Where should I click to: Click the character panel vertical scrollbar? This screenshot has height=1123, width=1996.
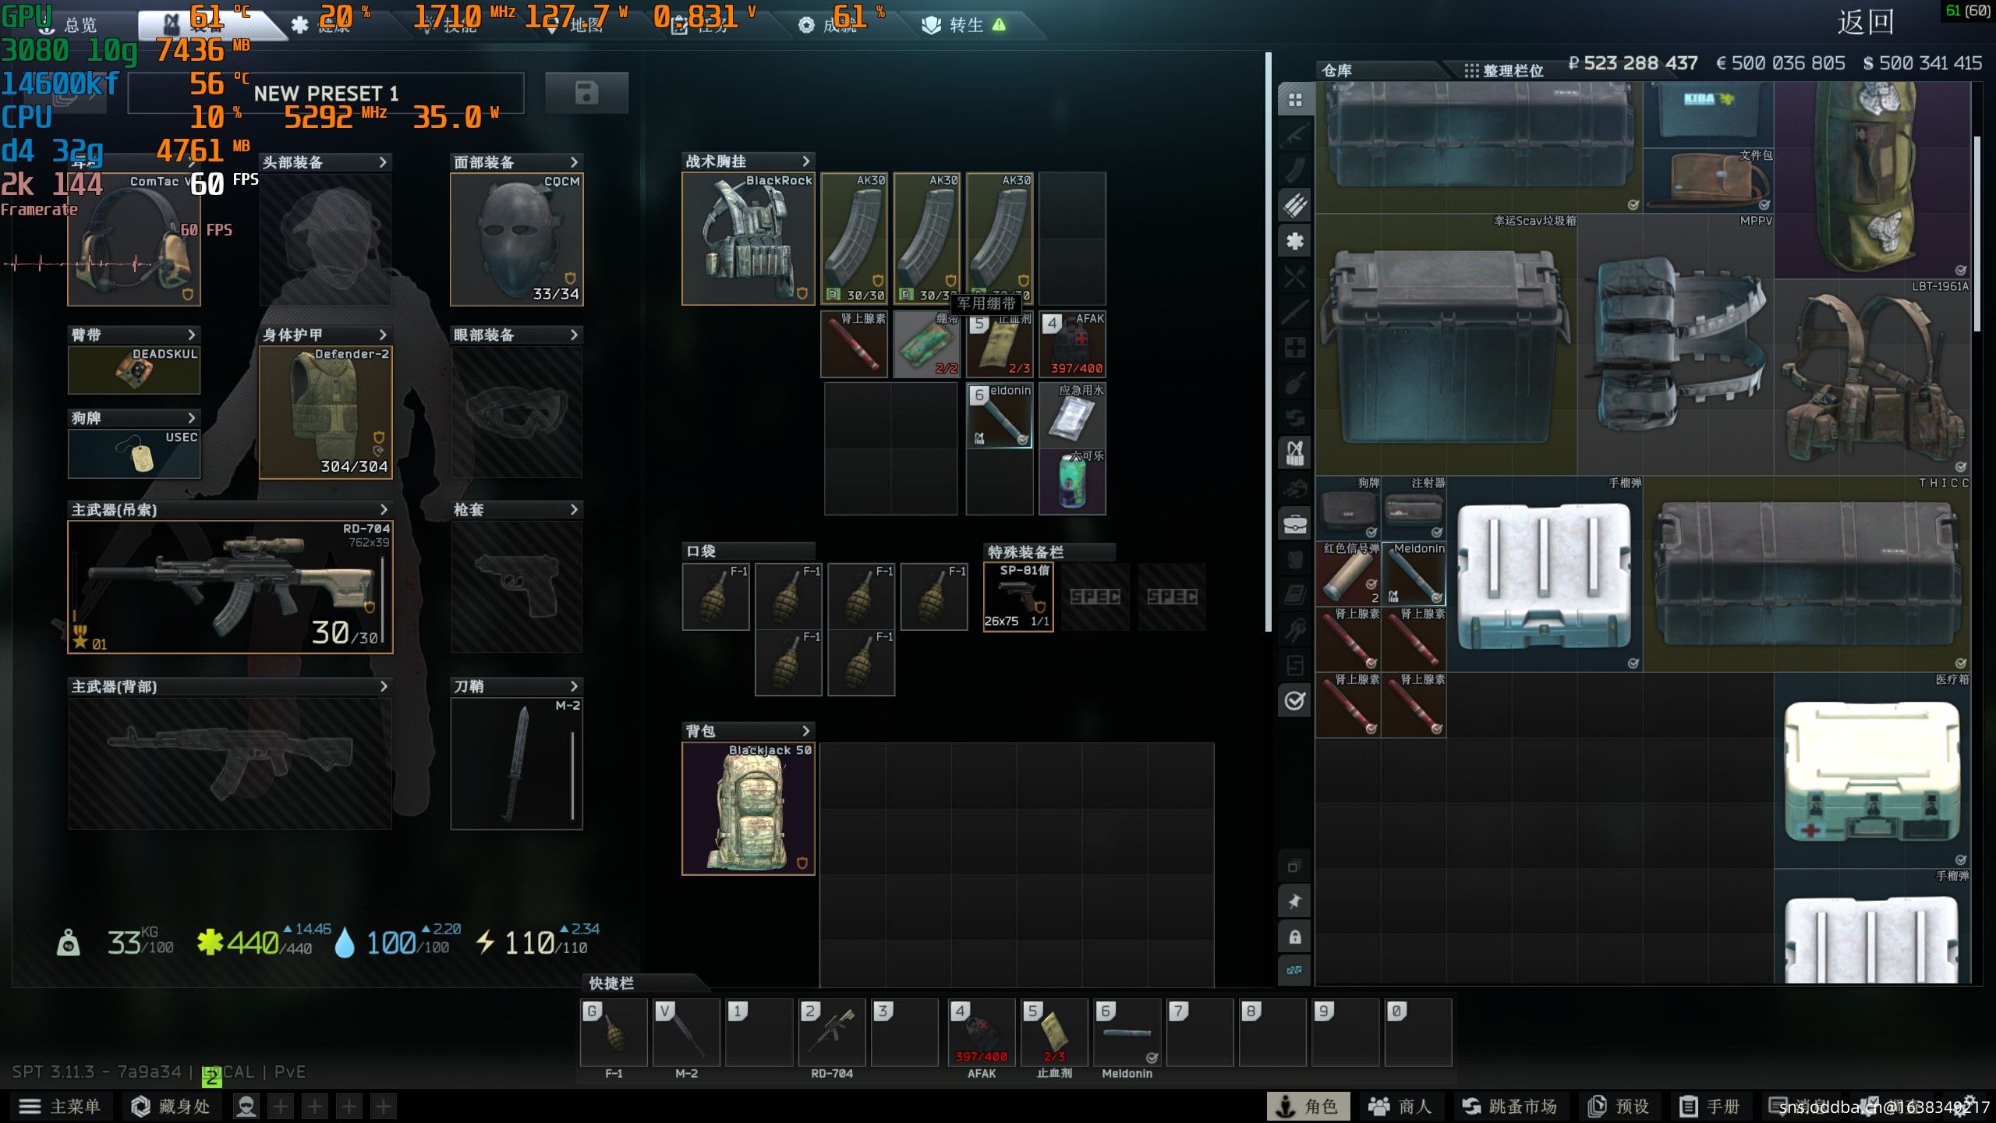click(1269, 342)
